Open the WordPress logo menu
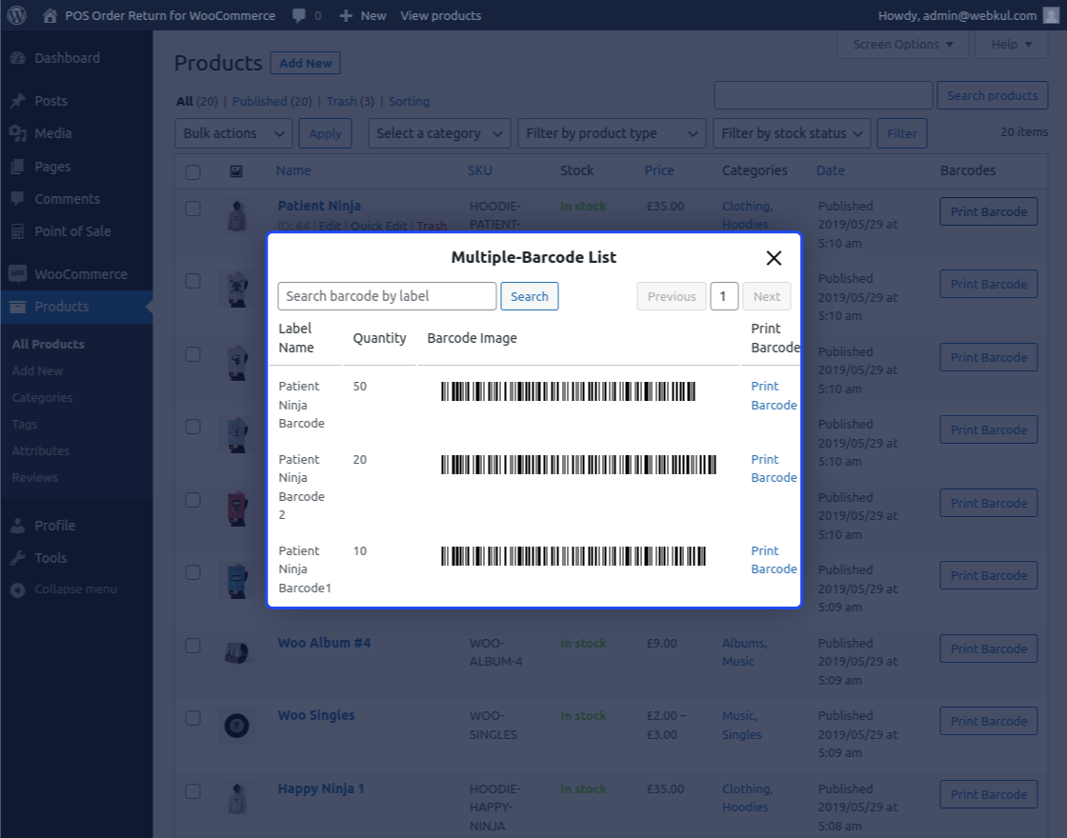This screenshot has width=1067, height=838. point(14,14)
